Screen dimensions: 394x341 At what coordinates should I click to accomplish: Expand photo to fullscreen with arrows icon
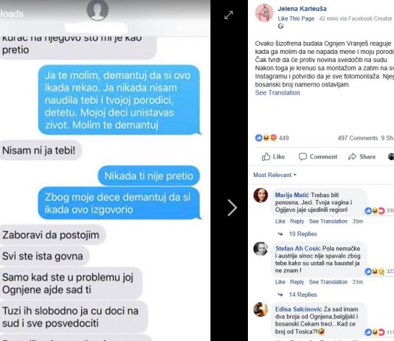[x=229, y=15]
